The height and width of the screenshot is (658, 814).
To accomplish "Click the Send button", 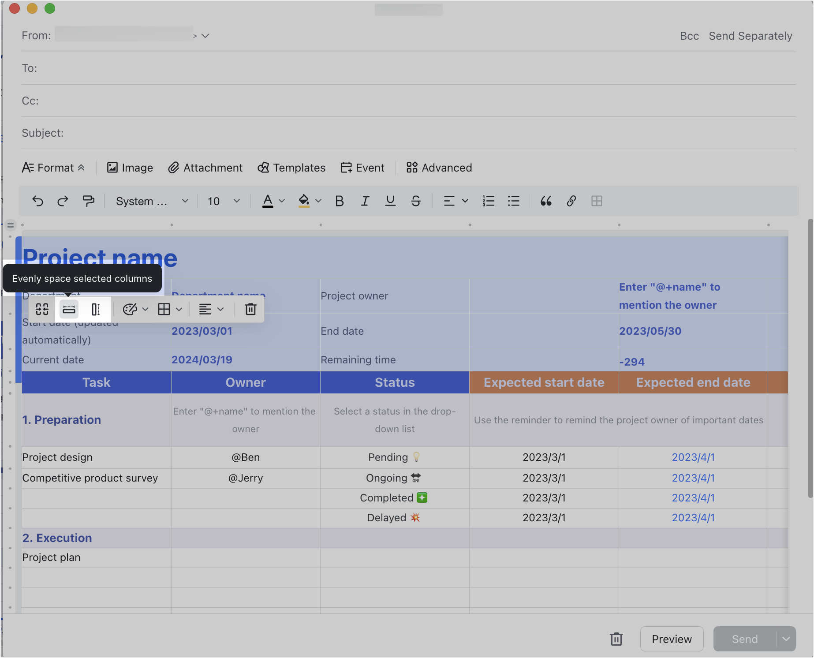I will [745, 639].
